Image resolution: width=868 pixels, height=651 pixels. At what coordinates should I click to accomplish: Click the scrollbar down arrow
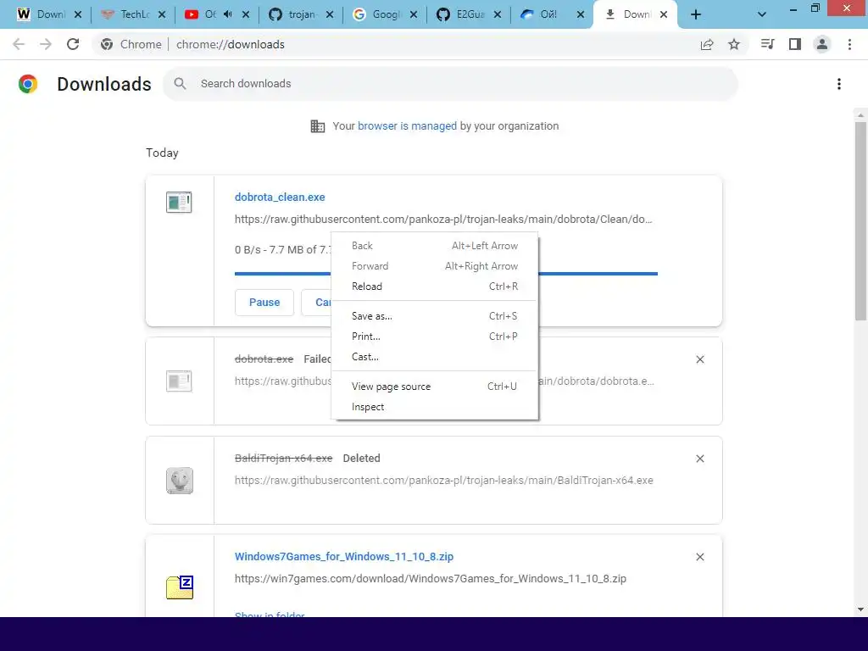tap(860, 609)
